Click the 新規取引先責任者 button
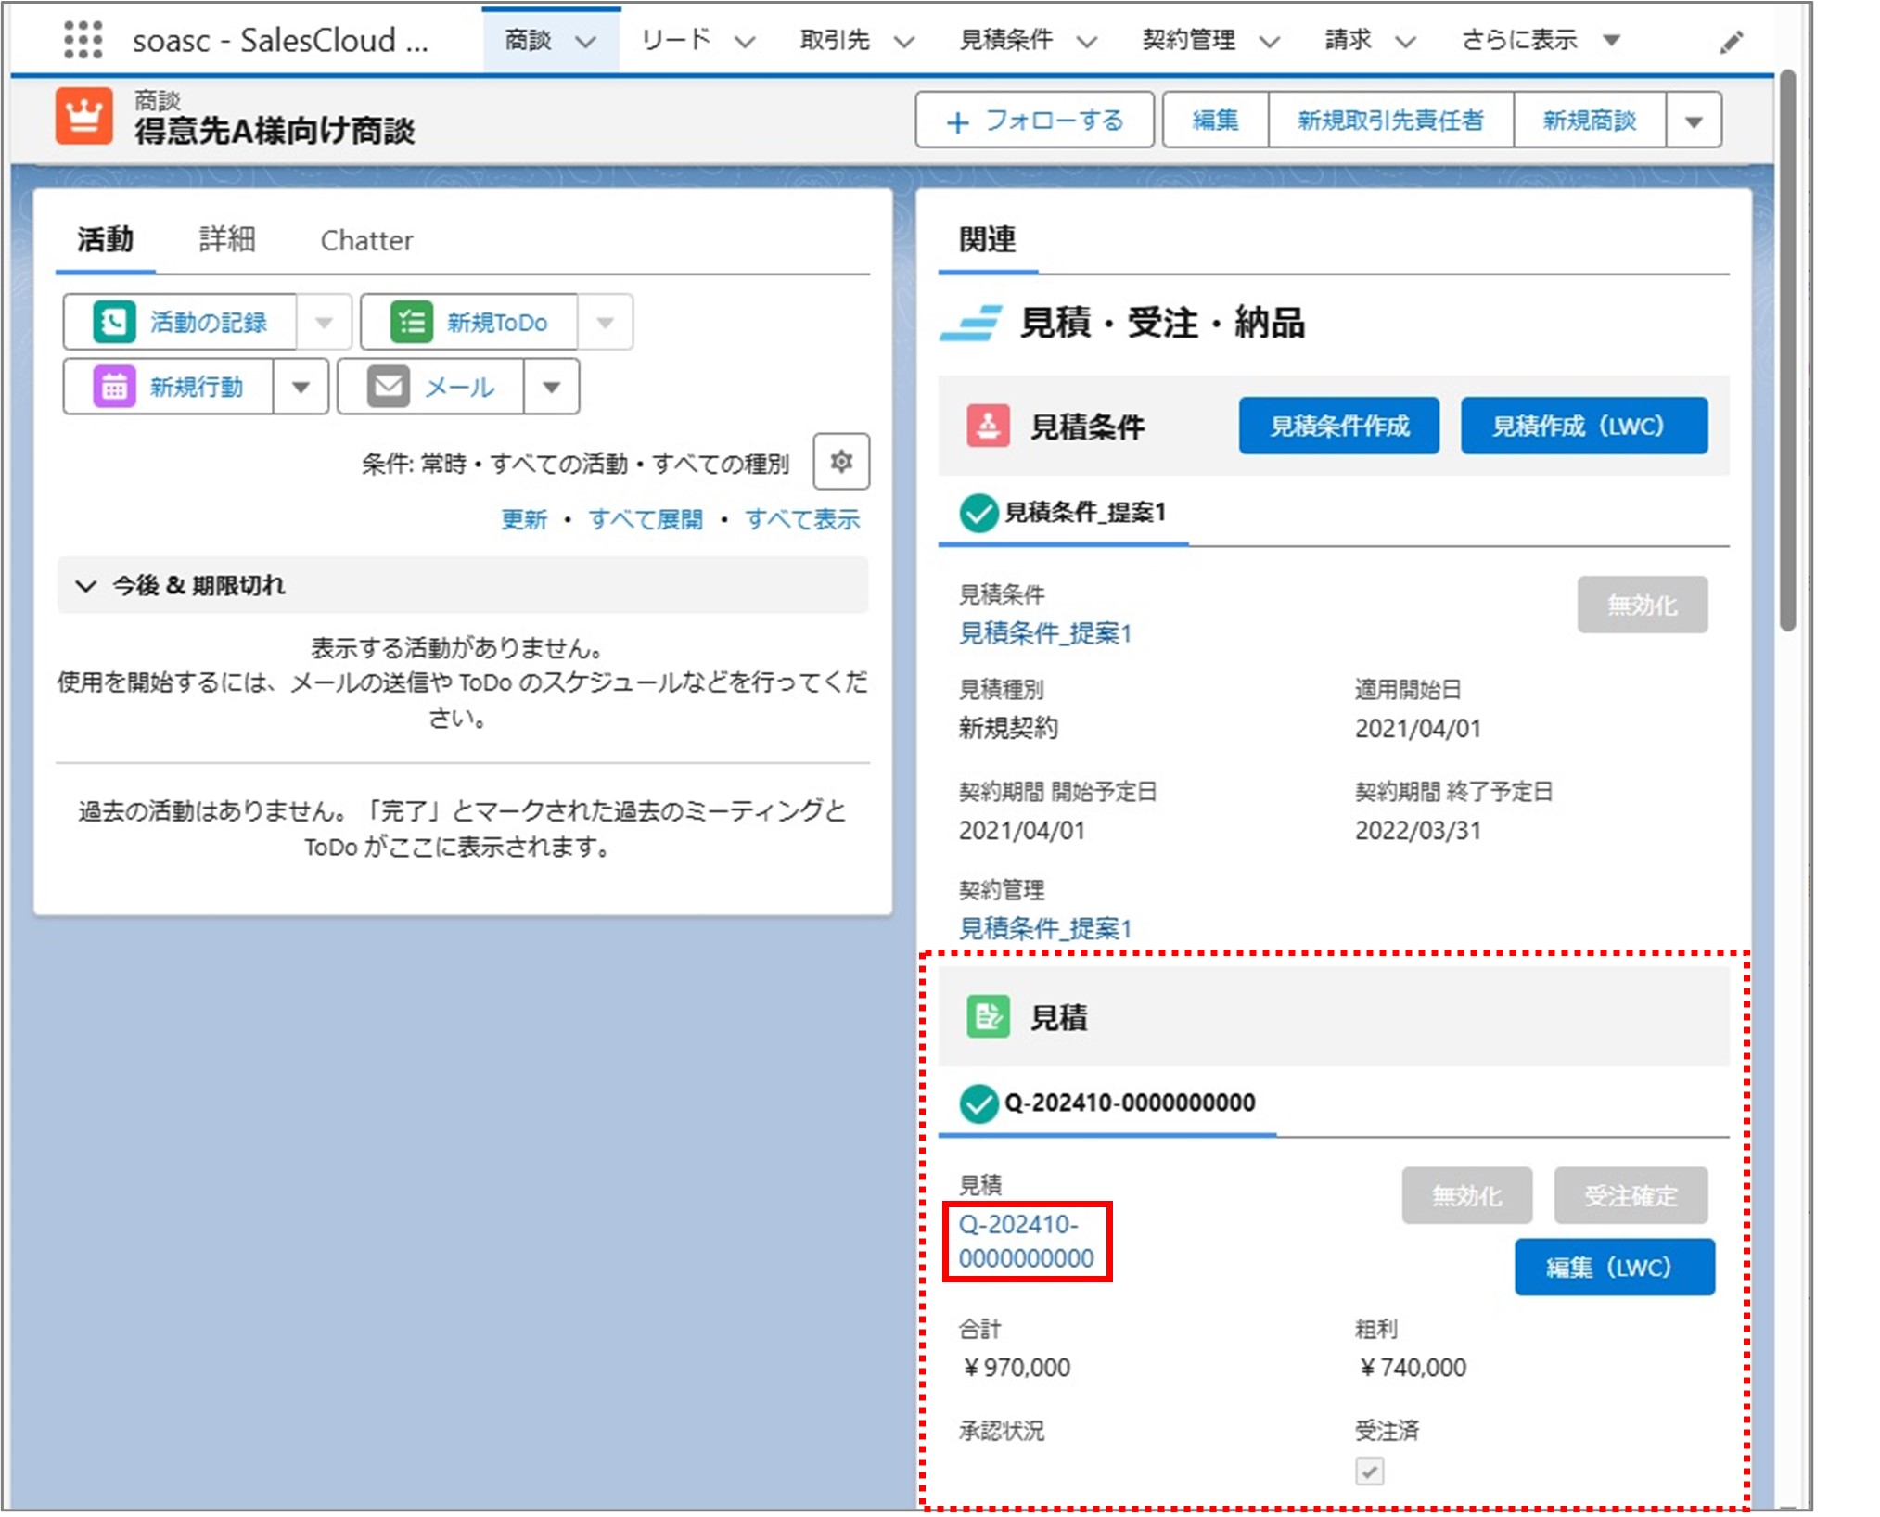 [1390, 120]
